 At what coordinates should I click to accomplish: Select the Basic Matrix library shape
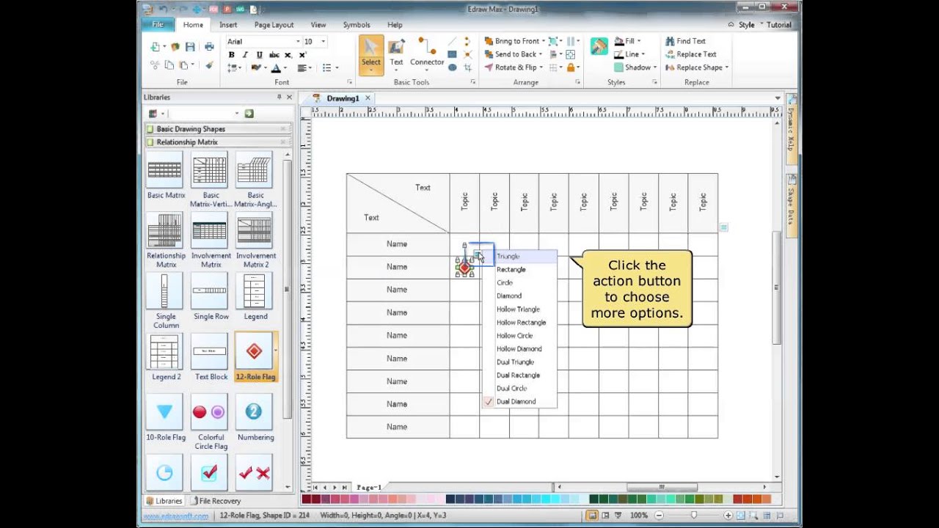point(165,171)
